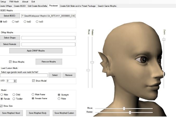
Task: Open Create/Edit Slider and/or Preset Package tab
Action: pos(78,6)
